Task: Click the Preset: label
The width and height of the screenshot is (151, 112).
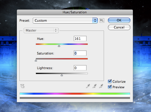Action: click(25, 21)
